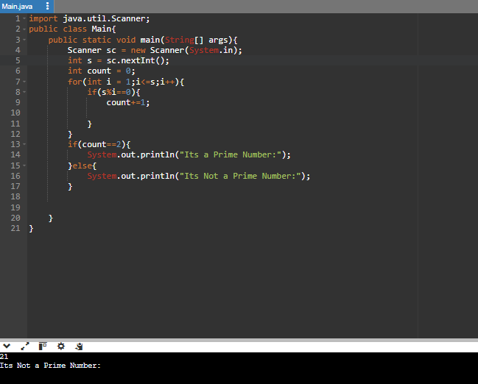Click line number 10 in the gutter
The height and width of the screenshot is (384, 478).
(15, 113)
